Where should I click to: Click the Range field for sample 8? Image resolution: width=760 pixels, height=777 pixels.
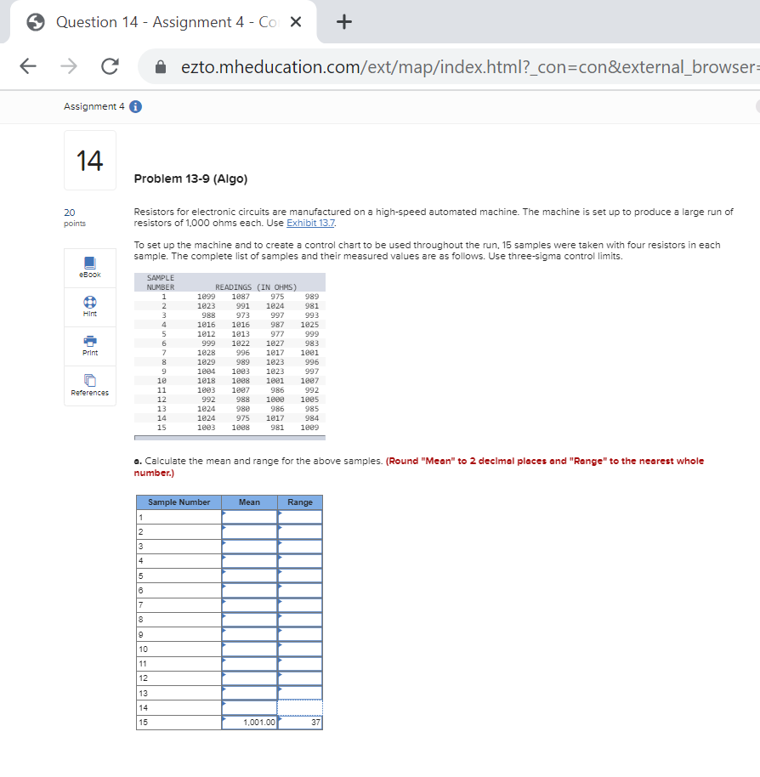click(300, 620)
